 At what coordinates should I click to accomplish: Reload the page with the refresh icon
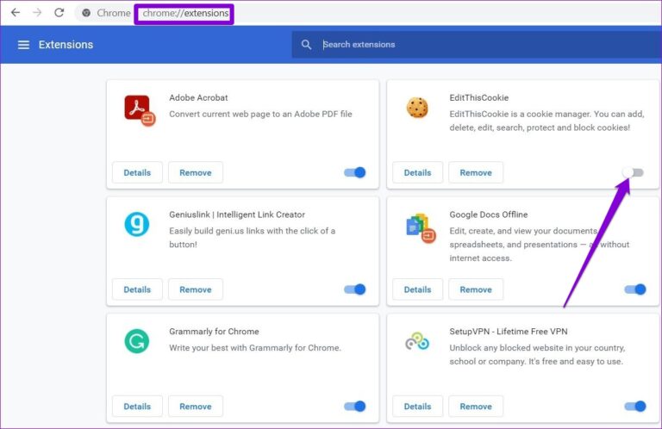(x=59, y=13)
